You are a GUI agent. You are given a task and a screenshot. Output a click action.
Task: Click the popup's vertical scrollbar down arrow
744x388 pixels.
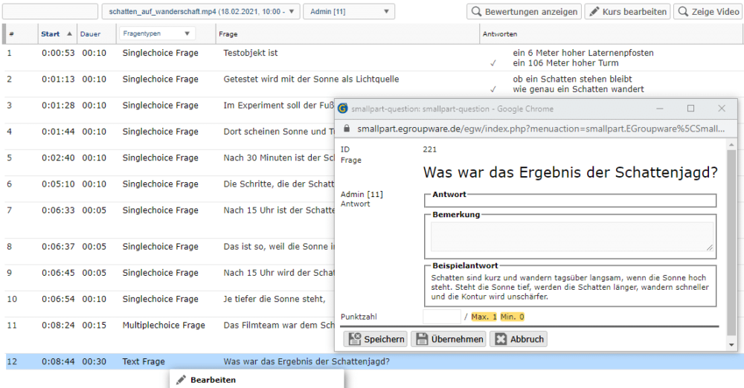731,345
